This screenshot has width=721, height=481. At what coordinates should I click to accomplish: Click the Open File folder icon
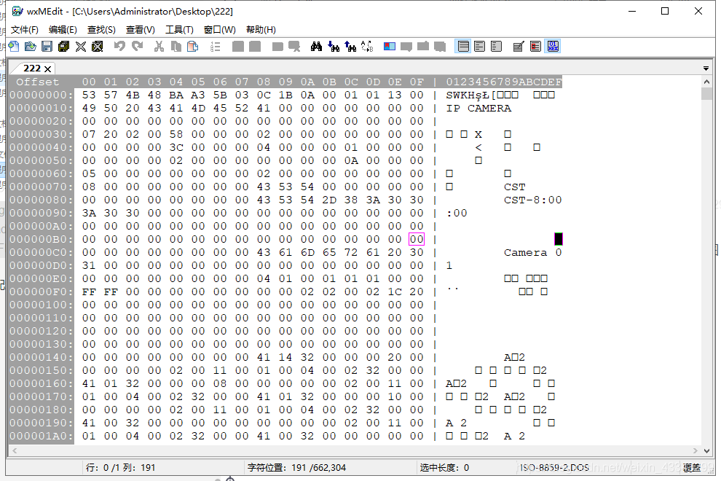[x=31, y=47]
